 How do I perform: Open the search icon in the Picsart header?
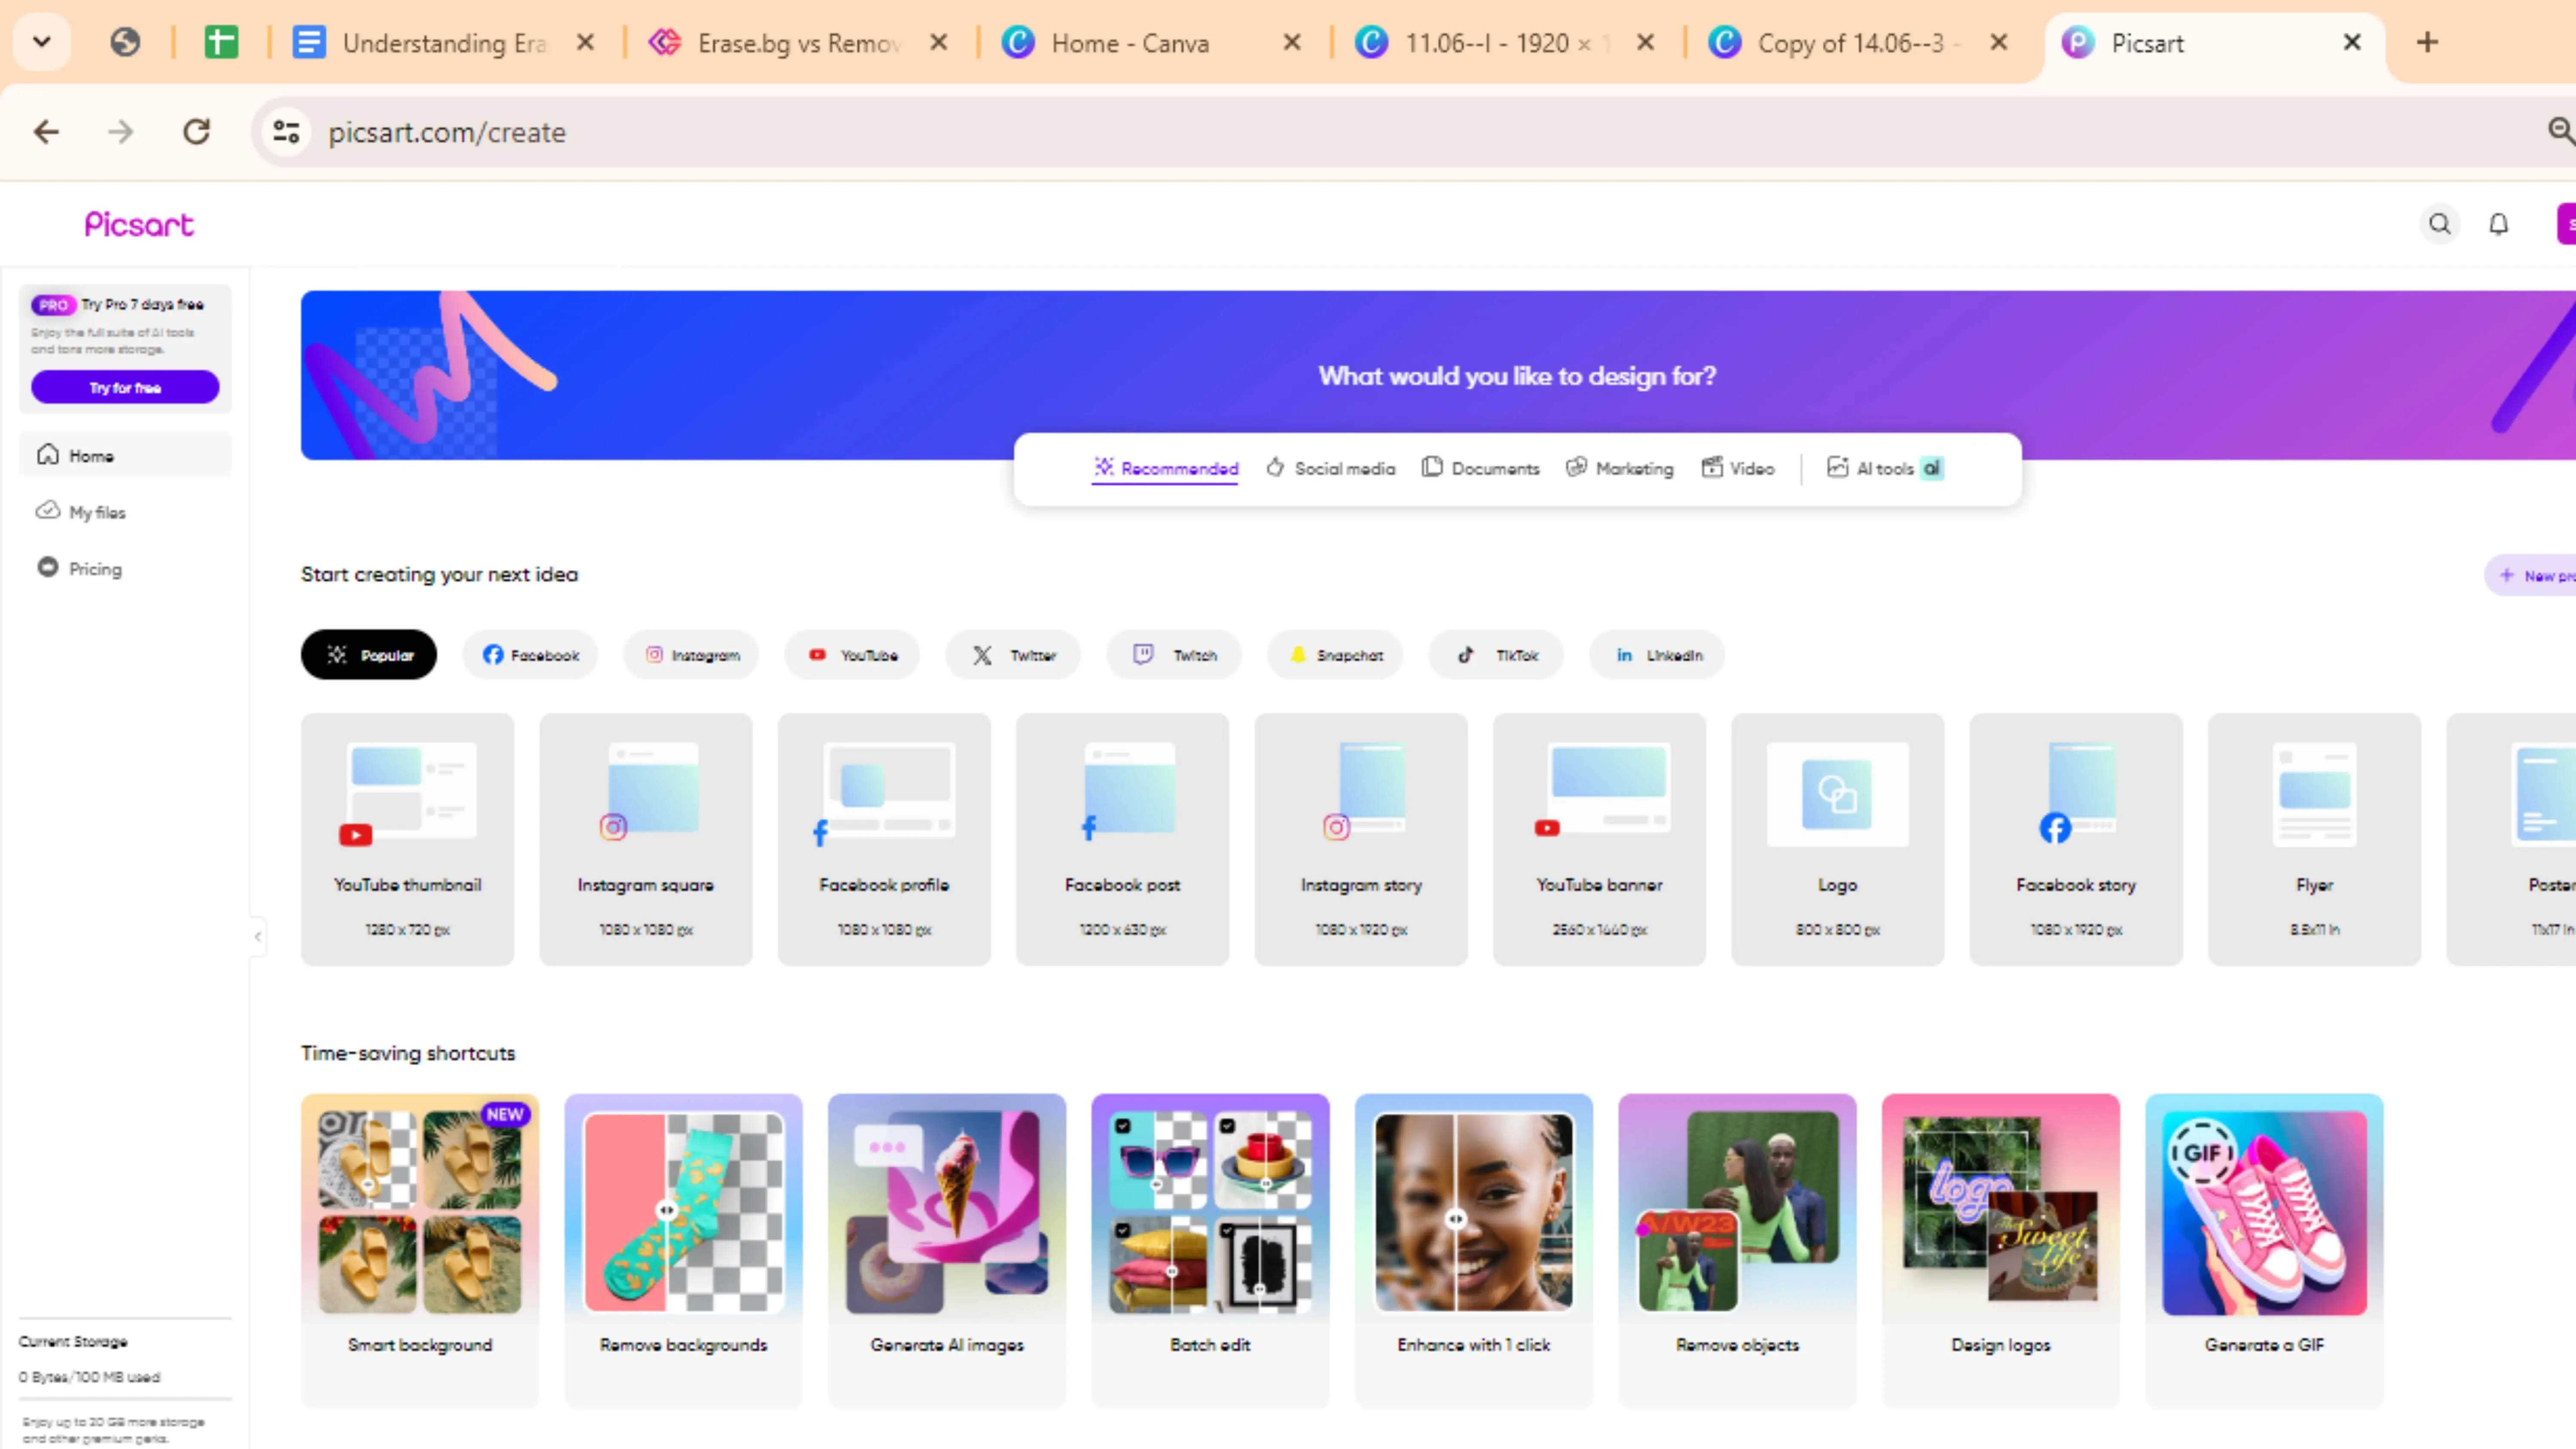(x=2440, y=224)
